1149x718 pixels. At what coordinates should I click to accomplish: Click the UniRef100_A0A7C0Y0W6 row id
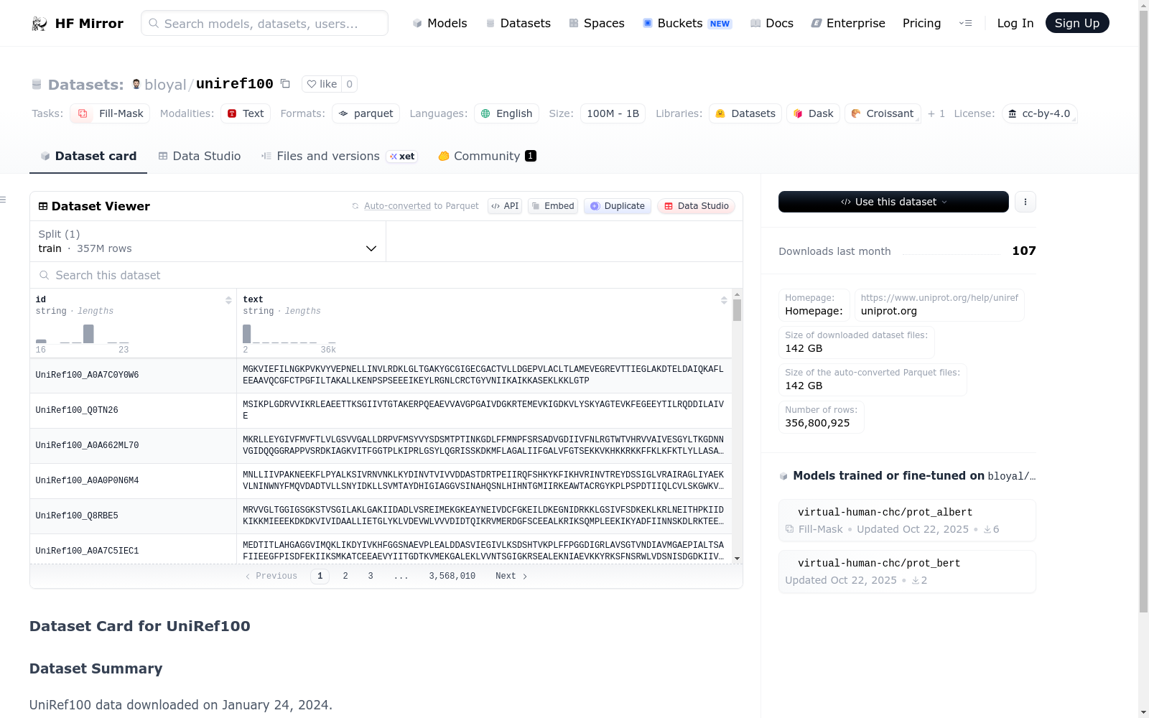click(88, 375)
